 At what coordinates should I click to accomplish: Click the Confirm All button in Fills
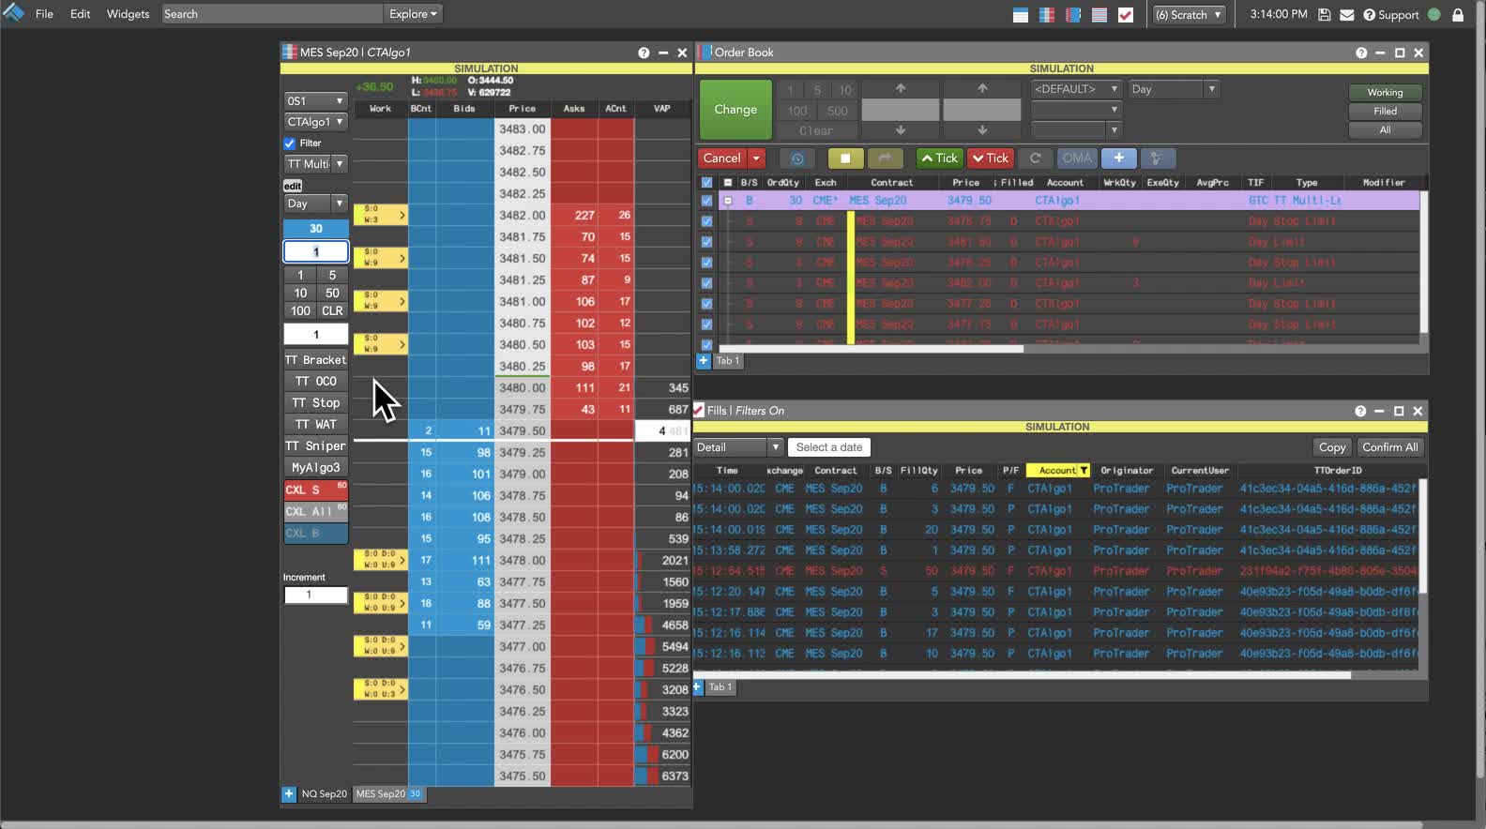1390,447
